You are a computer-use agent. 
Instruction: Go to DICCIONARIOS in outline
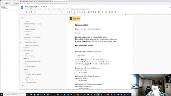(28, 32)
